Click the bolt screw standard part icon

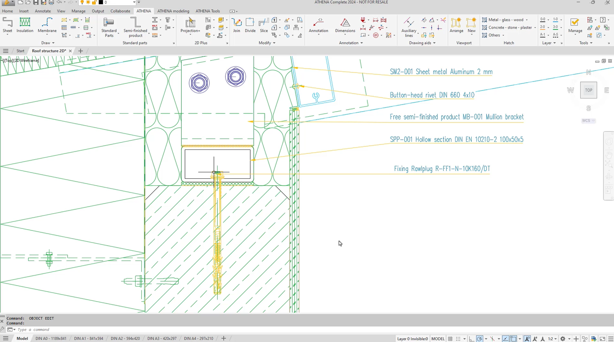[x=168, y=20]
